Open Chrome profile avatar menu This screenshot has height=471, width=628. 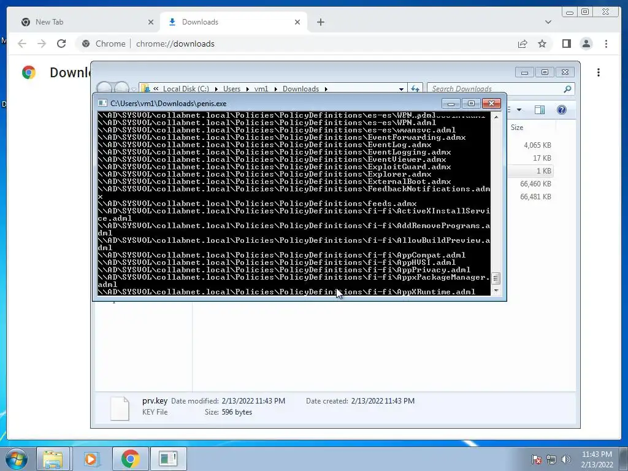pos(586,44)
